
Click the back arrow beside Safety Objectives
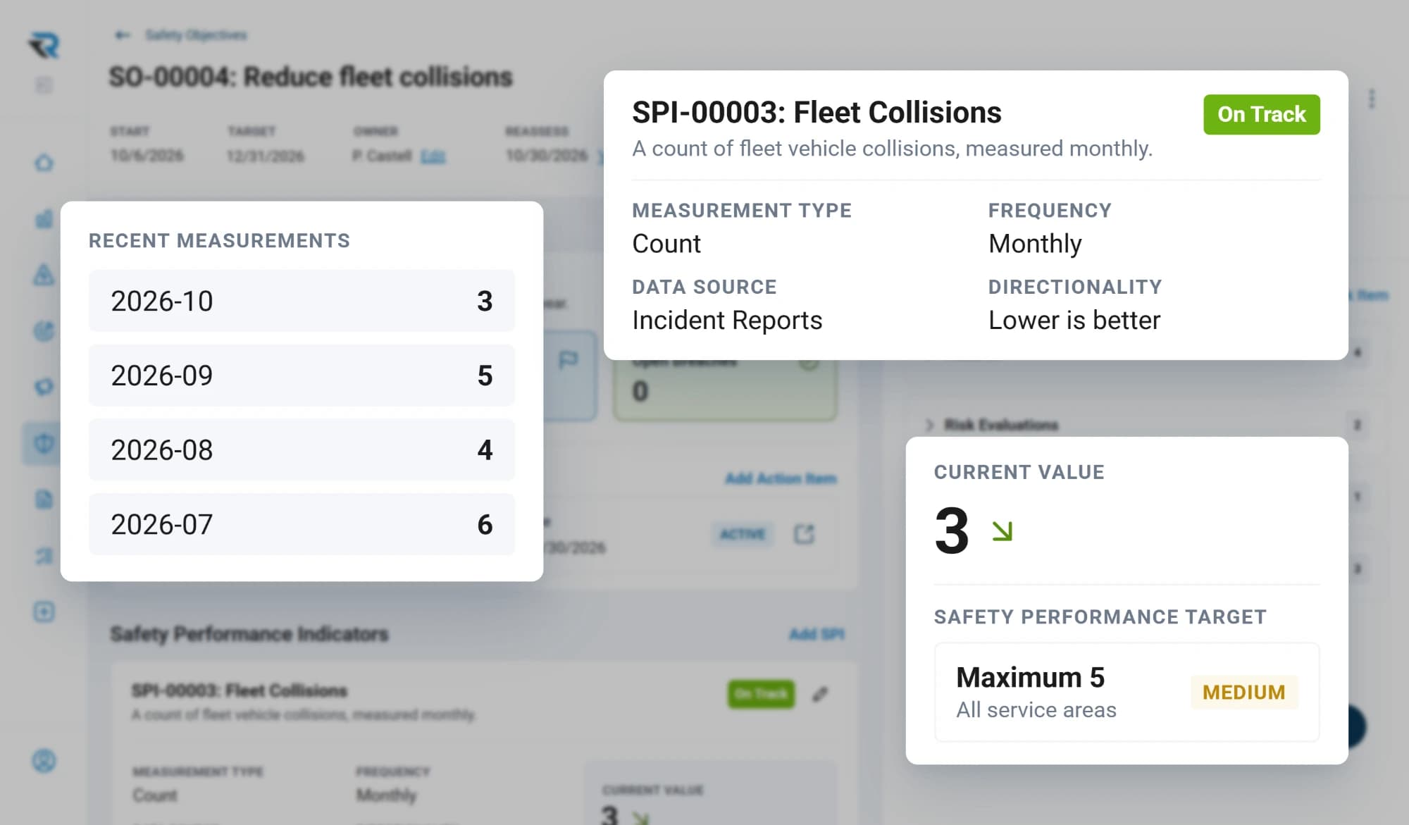[123, 35]
